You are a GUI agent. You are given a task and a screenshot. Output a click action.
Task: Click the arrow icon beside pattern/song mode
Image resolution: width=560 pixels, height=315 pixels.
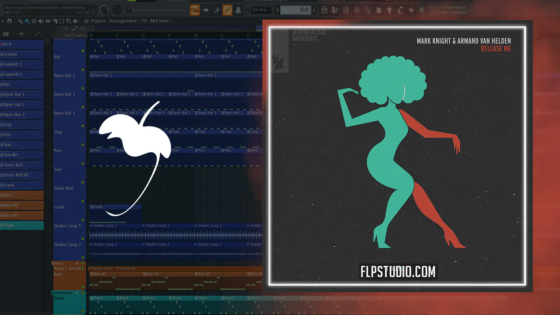[206, 10]
